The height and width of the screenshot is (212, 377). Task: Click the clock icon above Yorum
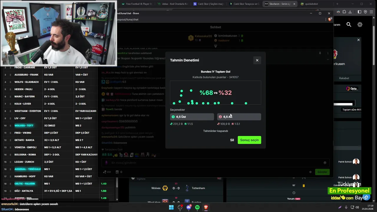click(294, 193)
